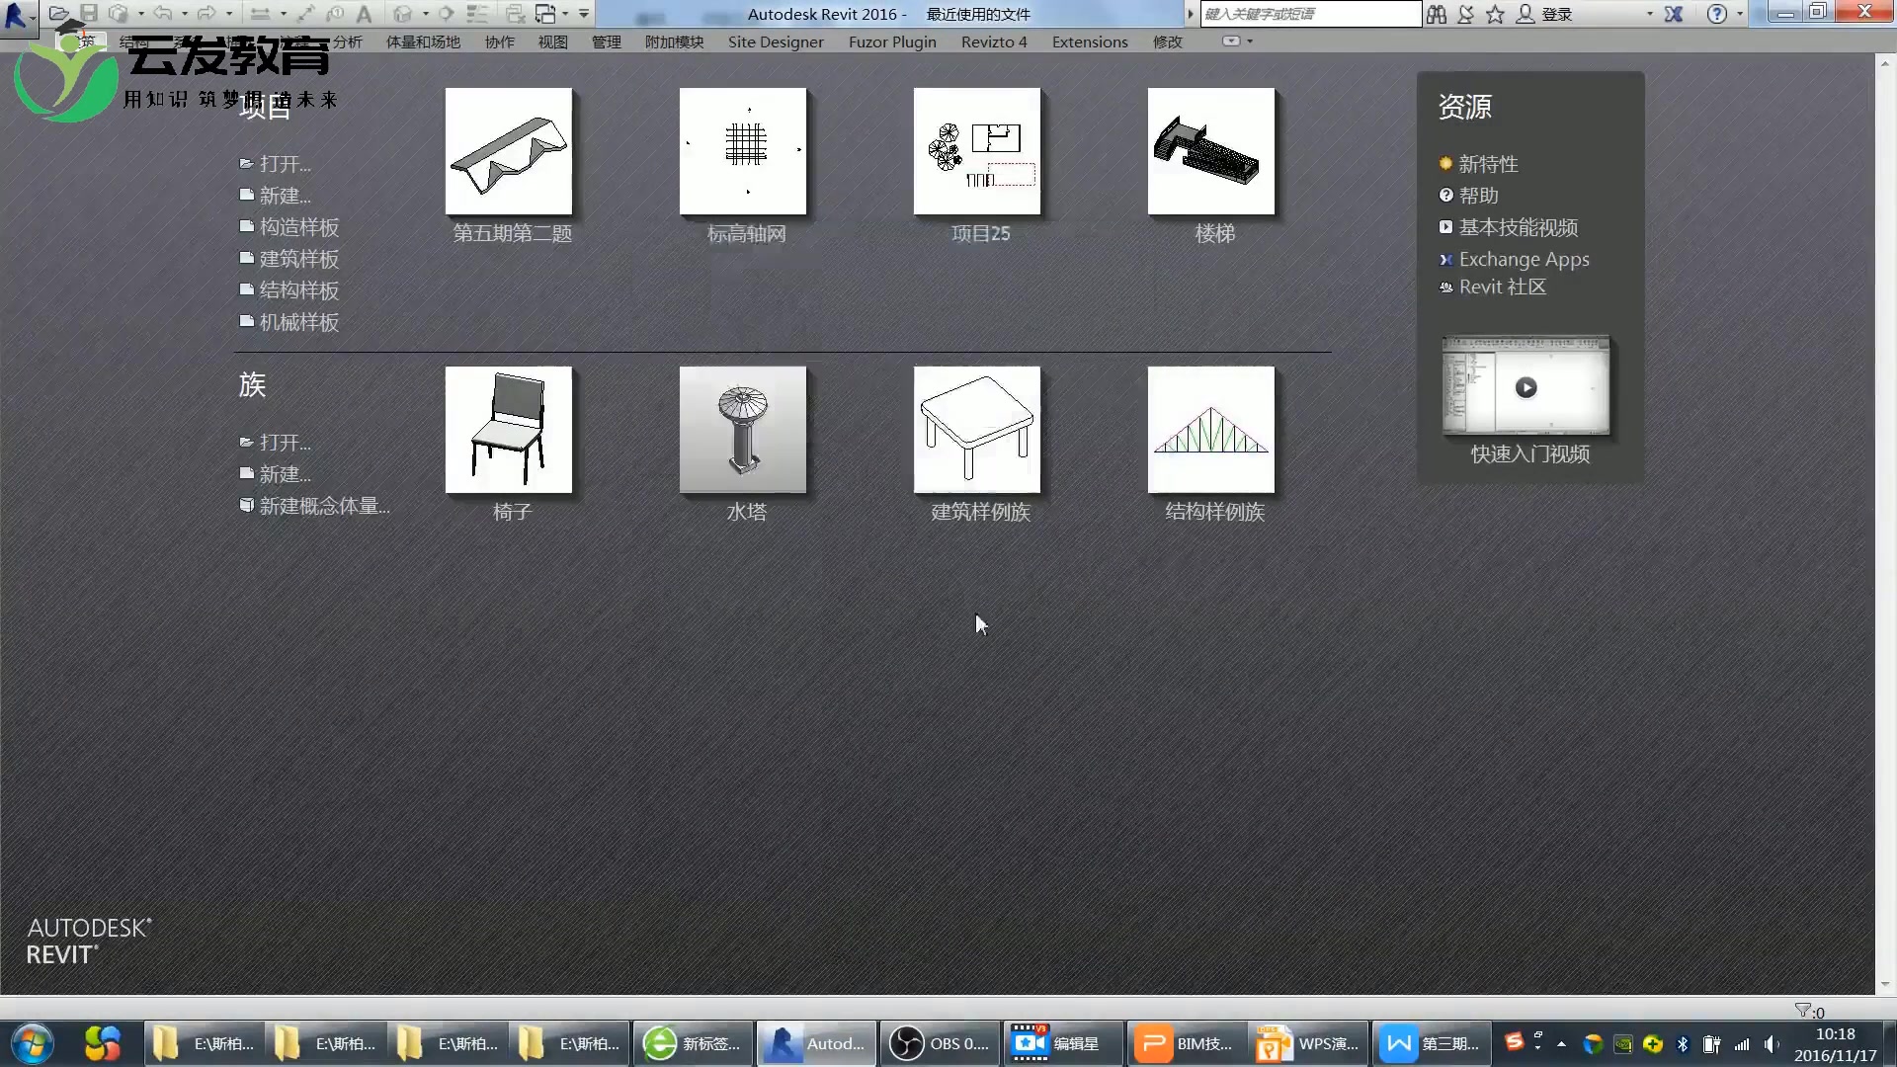This screenshot has height=1067, width=1897.
Task: Click the Open folder icon in quick access toolbar
Action: (x=59, y=14)
